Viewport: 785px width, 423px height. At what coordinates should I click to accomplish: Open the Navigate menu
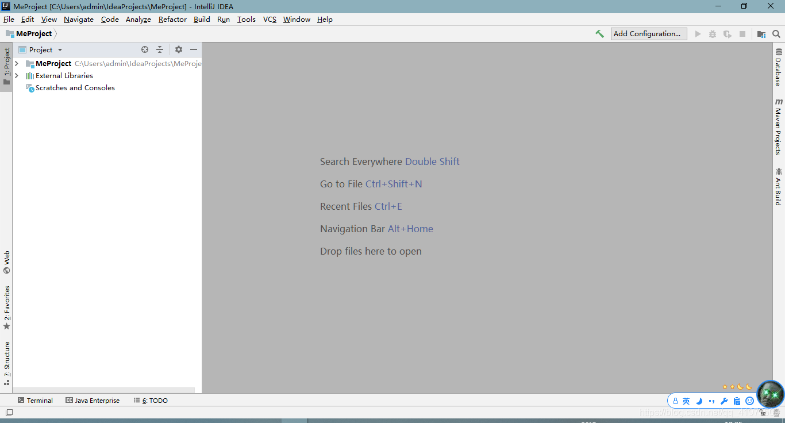79,20
